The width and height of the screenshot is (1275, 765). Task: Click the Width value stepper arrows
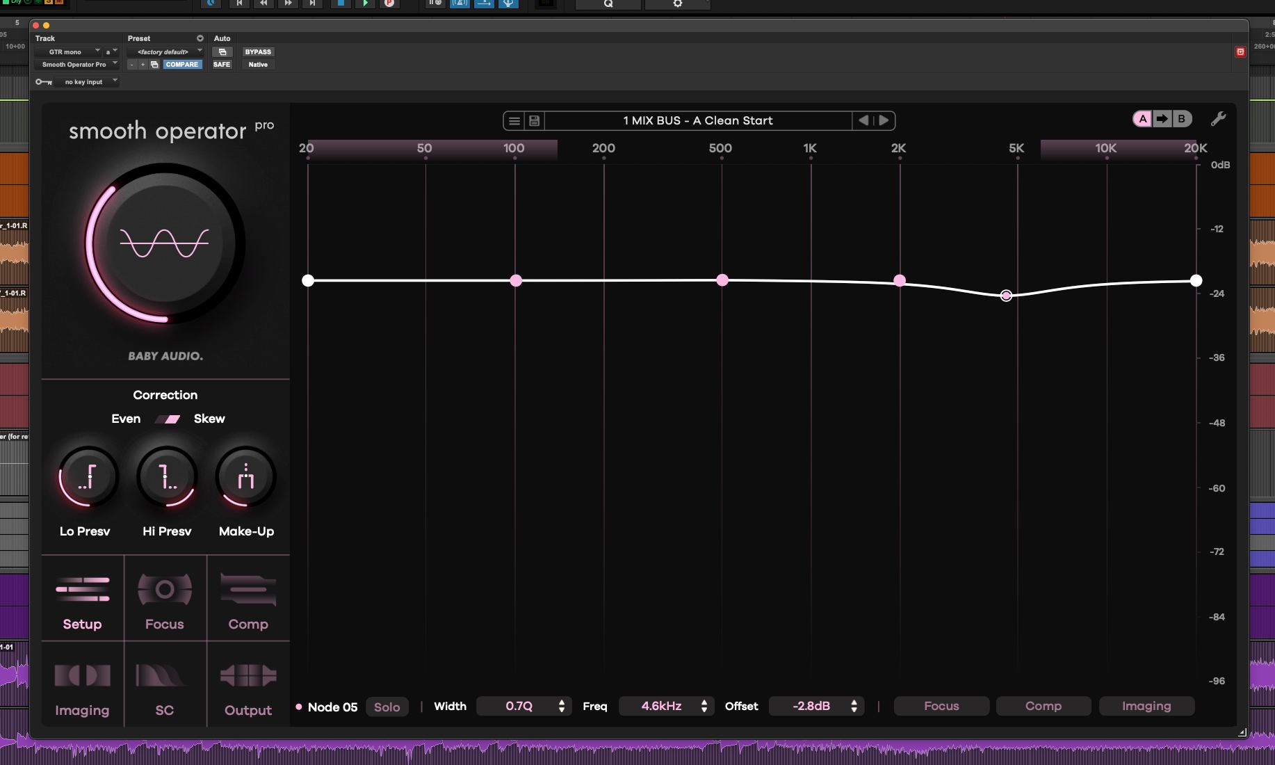click(x=562, y=707)
